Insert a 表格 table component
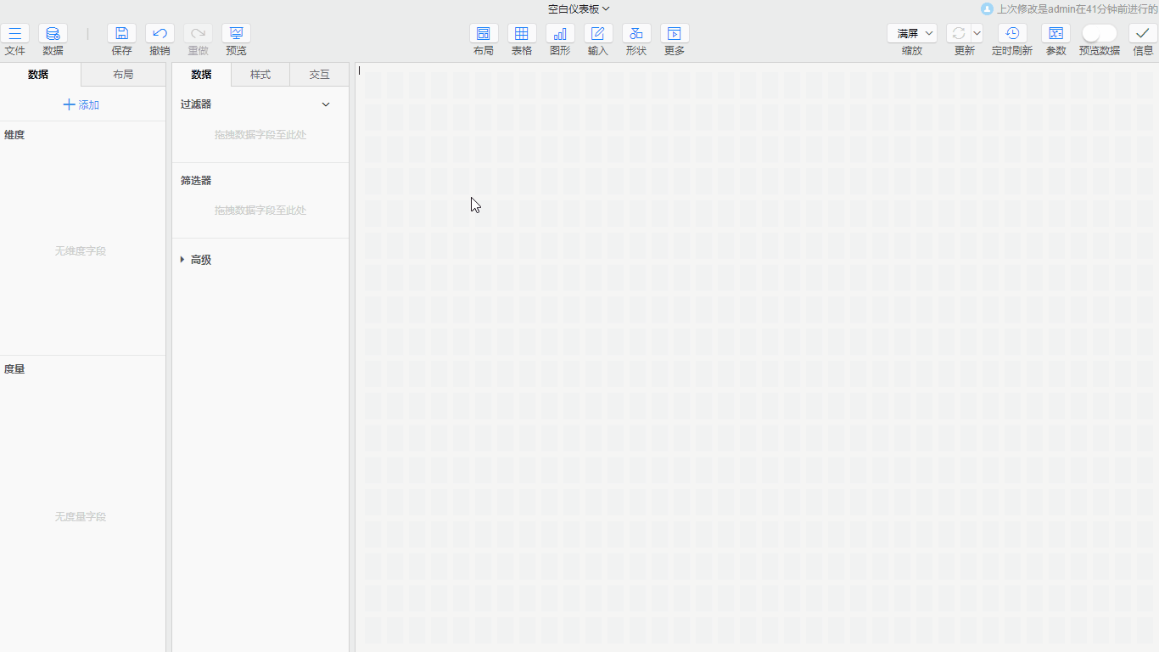The height and width of the screenshot is (652, 1159). [522, 34]
